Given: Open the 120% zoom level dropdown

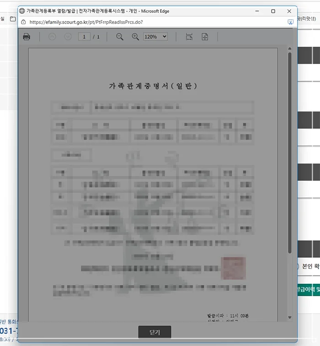Looking at the screenshot, I should pos(155,37).
